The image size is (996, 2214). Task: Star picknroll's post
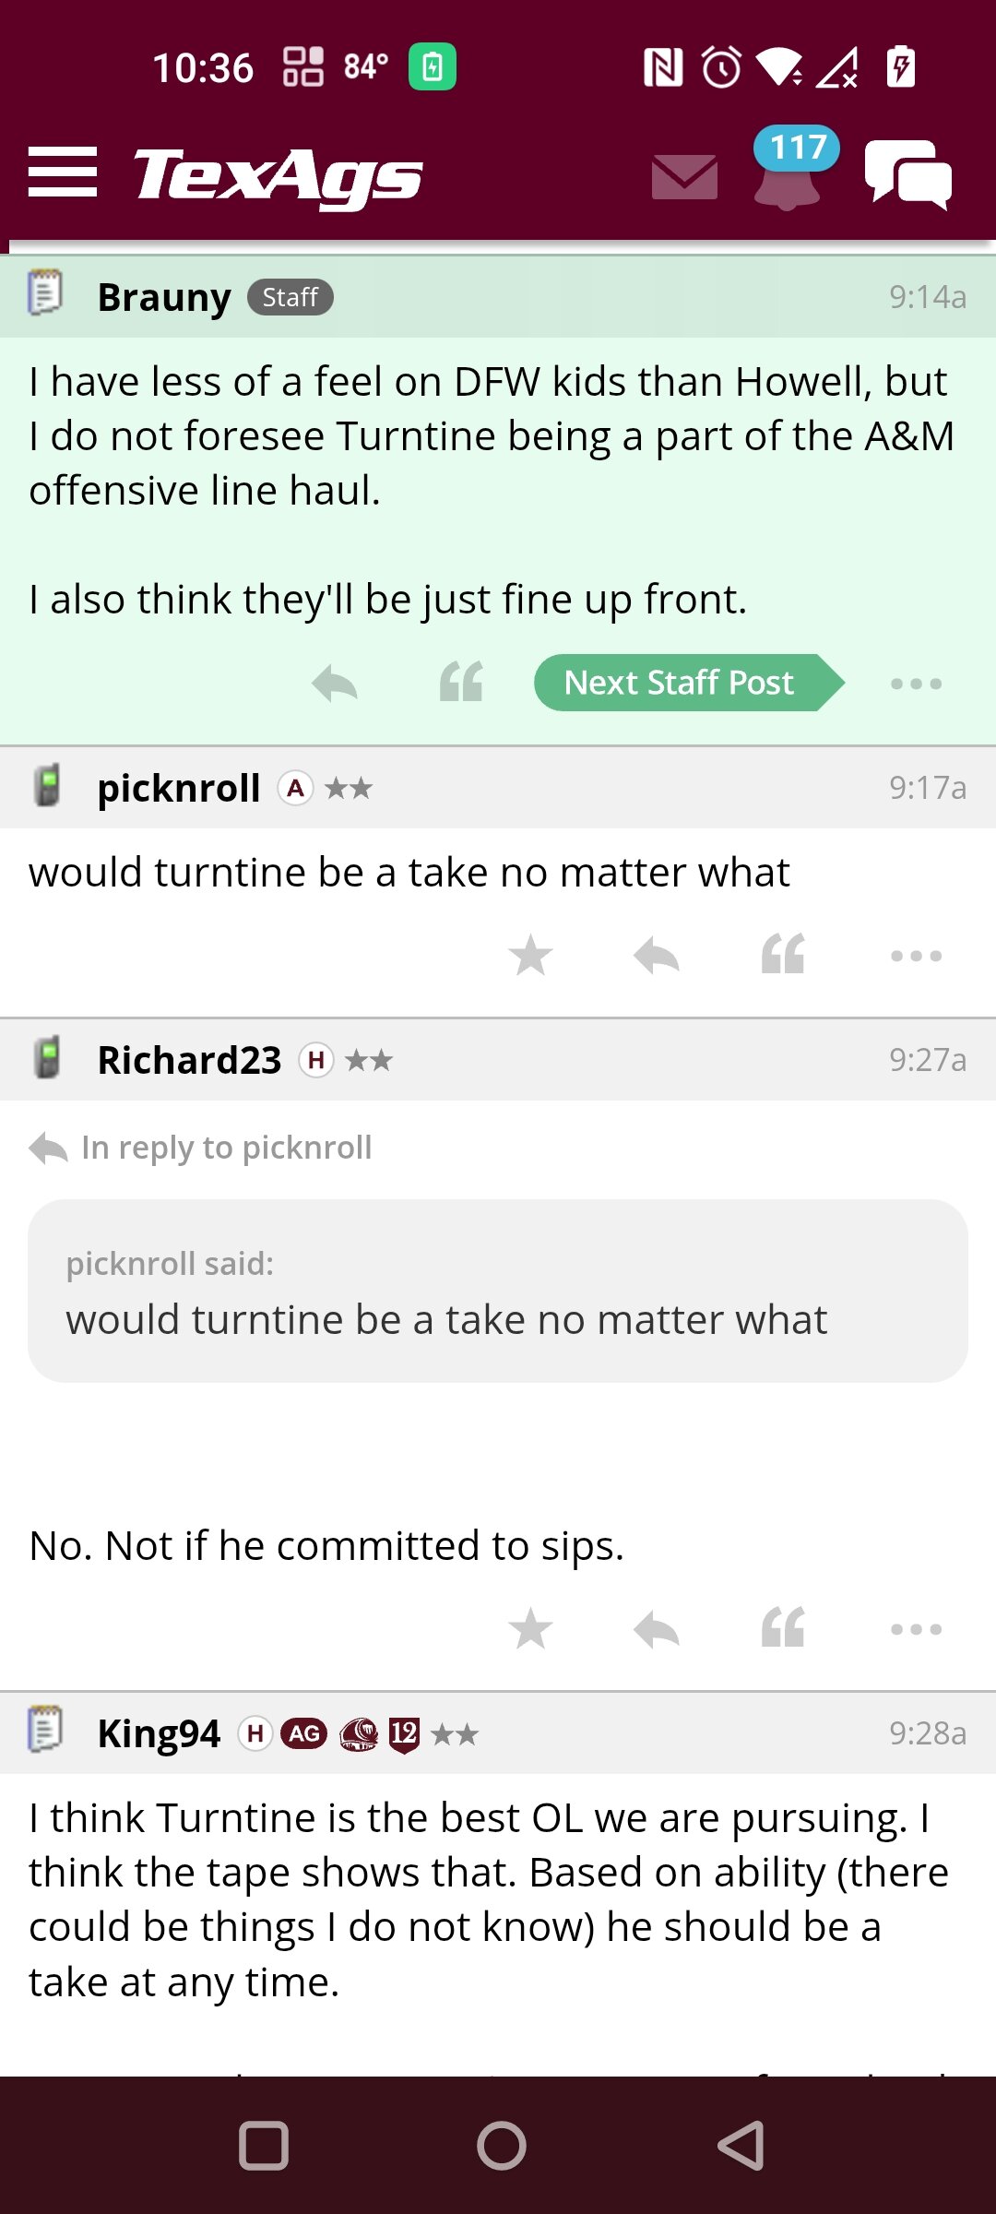pos(531,955)
